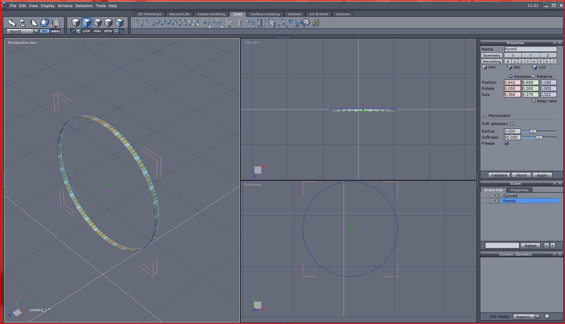Enable the Soft selection checkbox

pyautogui.click(x=512, y=124)
